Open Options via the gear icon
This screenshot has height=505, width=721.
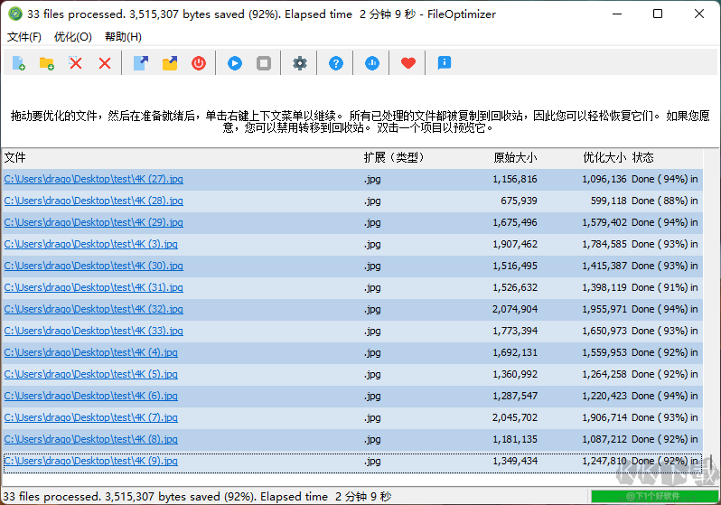tap(300, 63)
